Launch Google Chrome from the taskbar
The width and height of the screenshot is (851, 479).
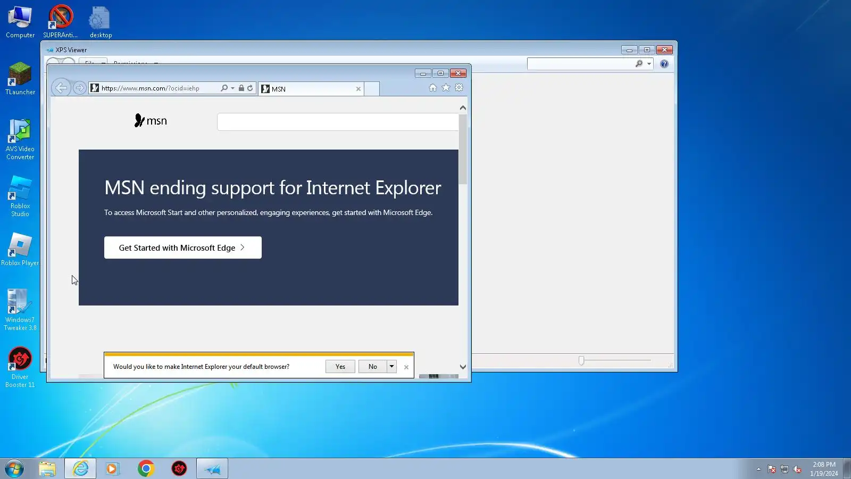146,469
